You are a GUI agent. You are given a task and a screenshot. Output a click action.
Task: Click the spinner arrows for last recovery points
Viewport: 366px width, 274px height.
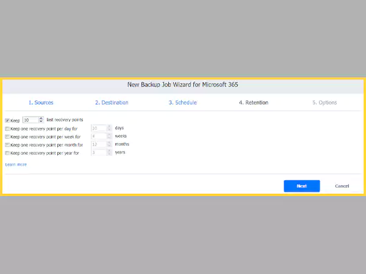point(41,120)
